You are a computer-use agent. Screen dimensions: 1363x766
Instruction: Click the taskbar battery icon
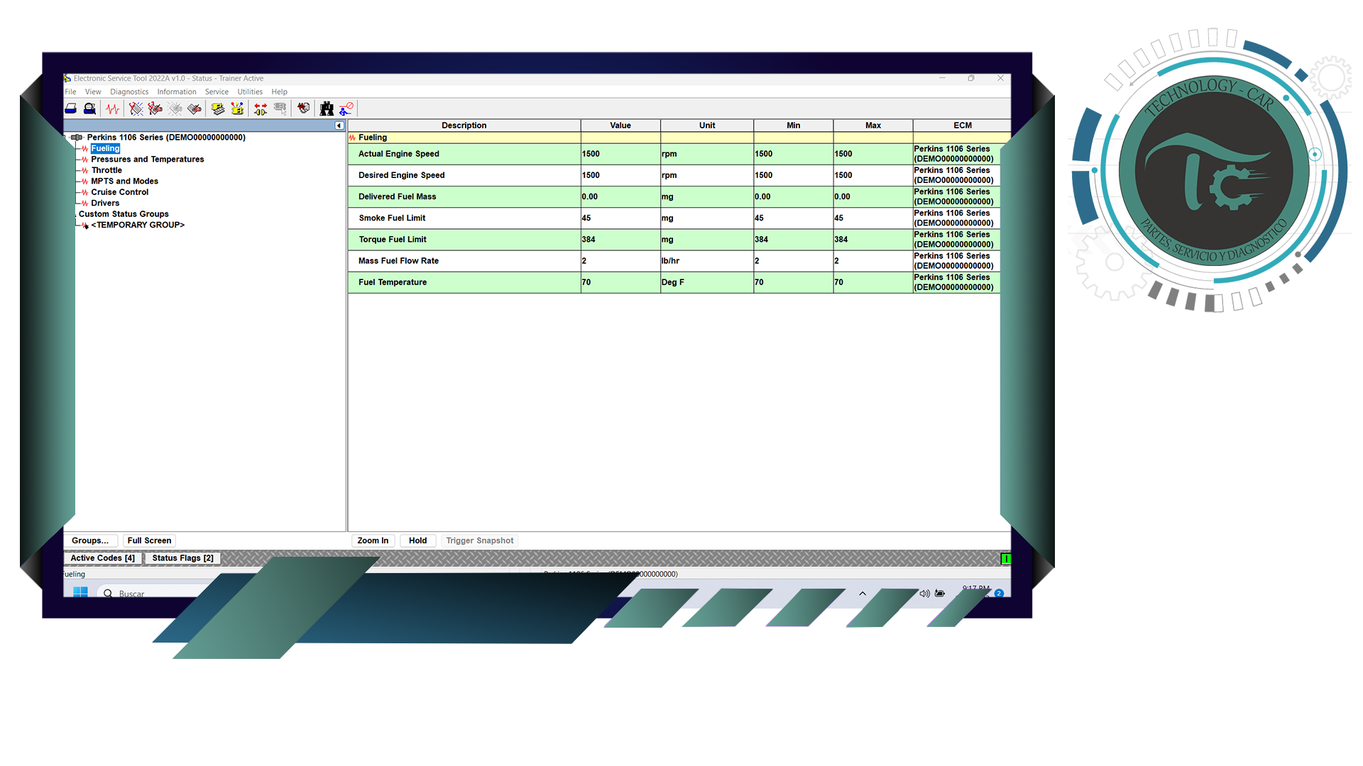pos(940,594)
